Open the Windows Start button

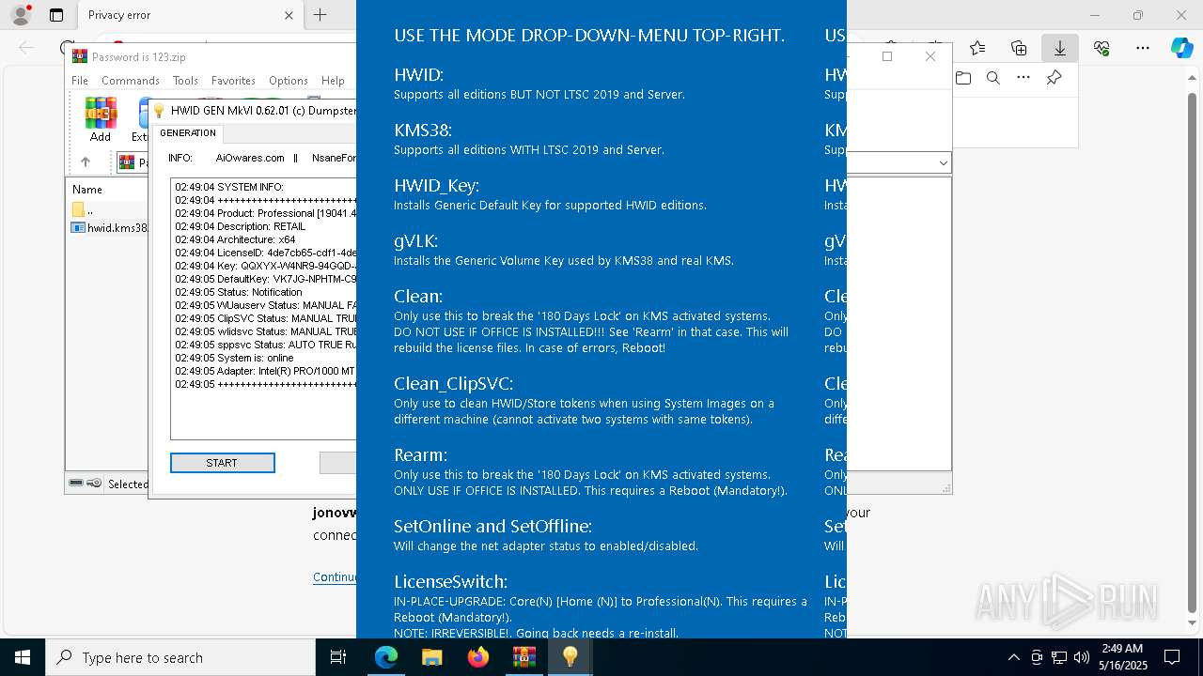click(x=23, y=657)
